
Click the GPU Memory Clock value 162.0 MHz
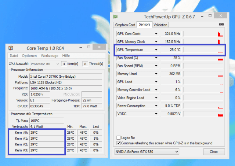pos(171,42)
